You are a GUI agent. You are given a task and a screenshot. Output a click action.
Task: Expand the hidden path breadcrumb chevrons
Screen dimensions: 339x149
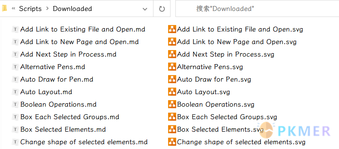(14, 8)
